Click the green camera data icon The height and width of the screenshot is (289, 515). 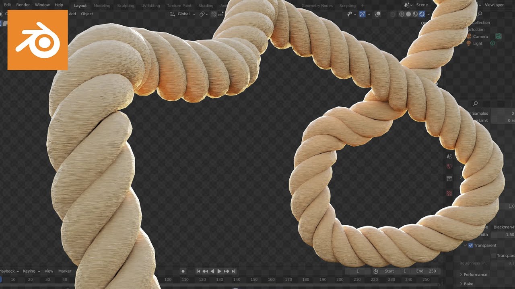point(498,37)
